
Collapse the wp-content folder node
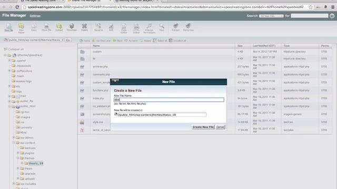coord(14,142)
